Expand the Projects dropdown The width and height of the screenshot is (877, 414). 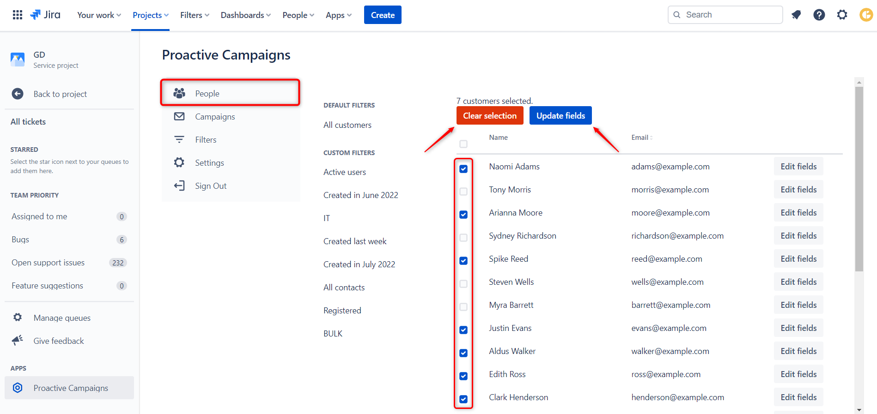click(x=151, y=15)
